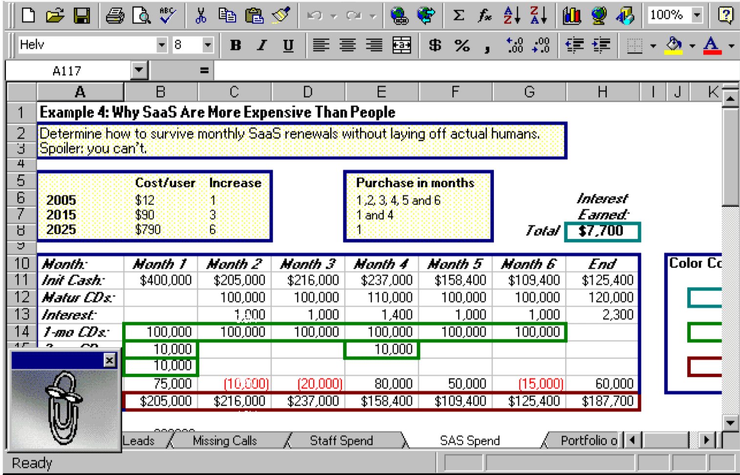Open the borders dropdown arrow
This screenshot has width=740, height=475.
[653, 46]
